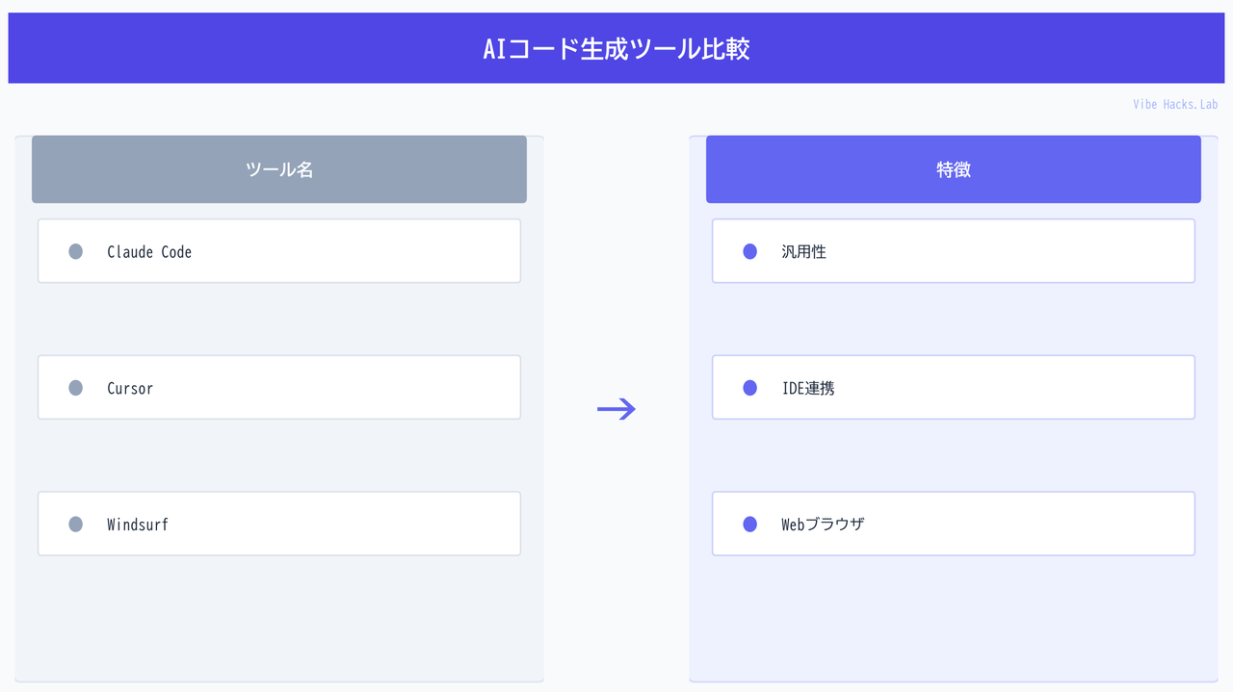Screen dimensions: 1233x692
Task: Click the 汎用性 card
Action: tap(954, 251)
